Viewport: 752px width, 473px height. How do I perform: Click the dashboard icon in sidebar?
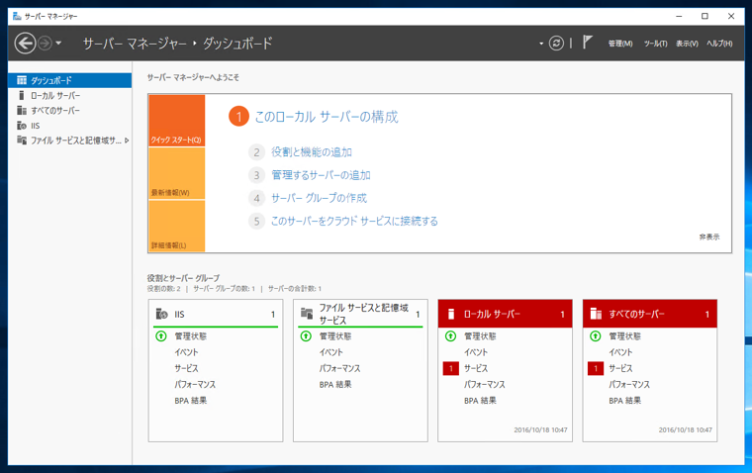[x=22, y=80]
